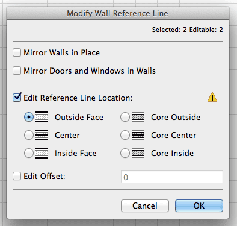
Task: Tick Mirror Doors and Windows in Walls
Action: click(x=17, y=71)
